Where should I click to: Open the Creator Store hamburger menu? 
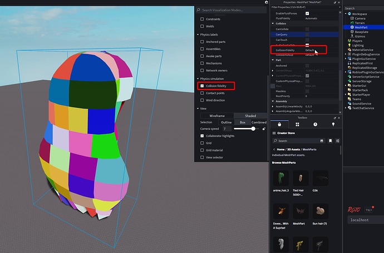[274, 133]
